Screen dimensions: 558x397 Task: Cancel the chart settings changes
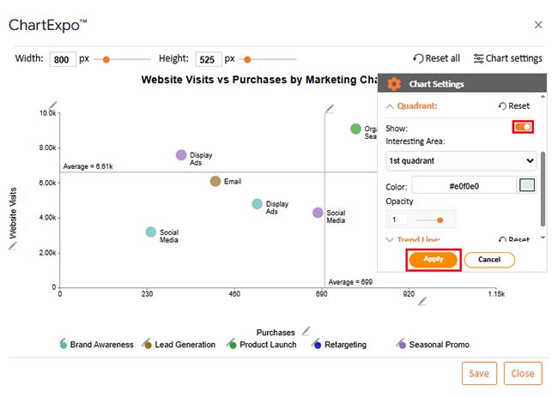tap(488, 260)
